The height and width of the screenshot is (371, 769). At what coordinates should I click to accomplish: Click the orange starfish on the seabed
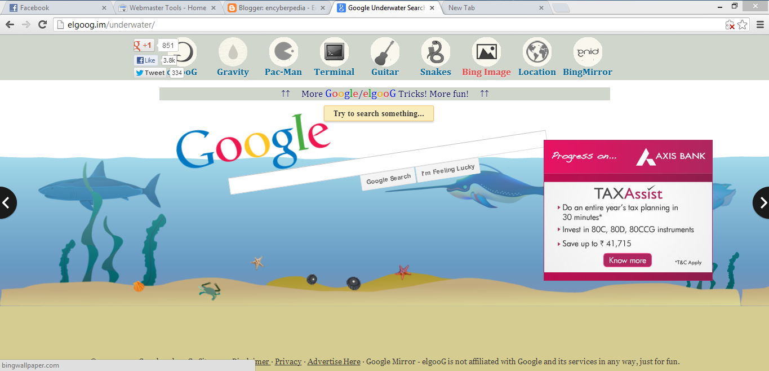[257, 262]
